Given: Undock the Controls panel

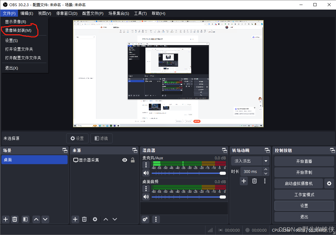Looking at the screenshot, I should coord(332,150).
